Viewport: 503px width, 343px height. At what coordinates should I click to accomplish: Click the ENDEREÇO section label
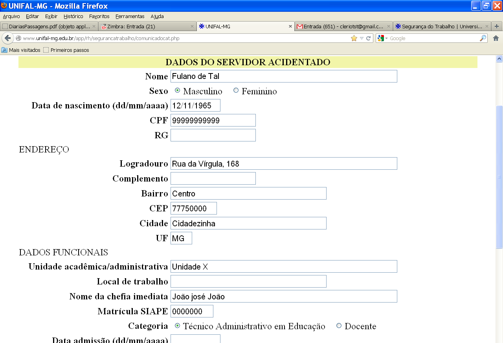click(44, 149)
